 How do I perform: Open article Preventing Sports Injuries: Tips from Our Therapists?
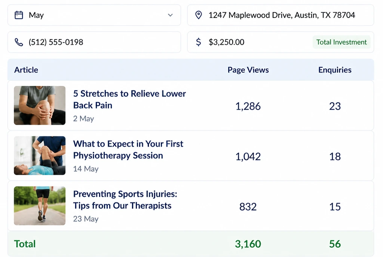pyautogui.click(x=125, y=200)
